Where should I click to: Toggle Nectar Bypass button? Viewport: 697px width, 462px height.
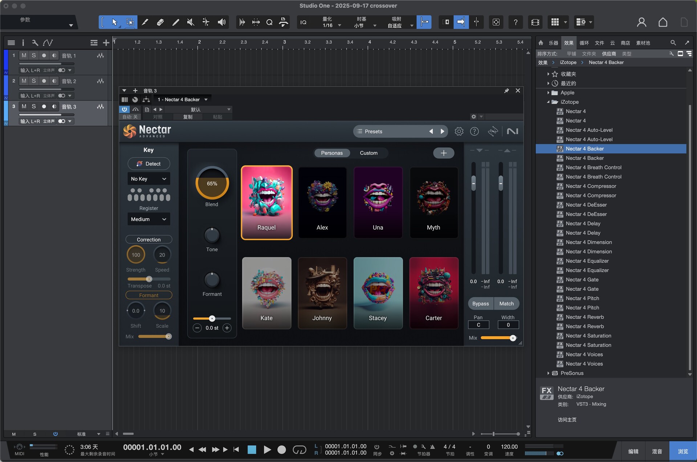click(x=481, y=304)
